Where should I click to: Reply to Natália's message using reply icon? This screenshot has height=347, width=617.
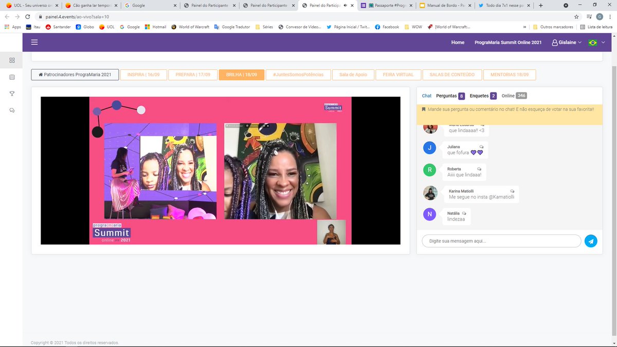464,213
